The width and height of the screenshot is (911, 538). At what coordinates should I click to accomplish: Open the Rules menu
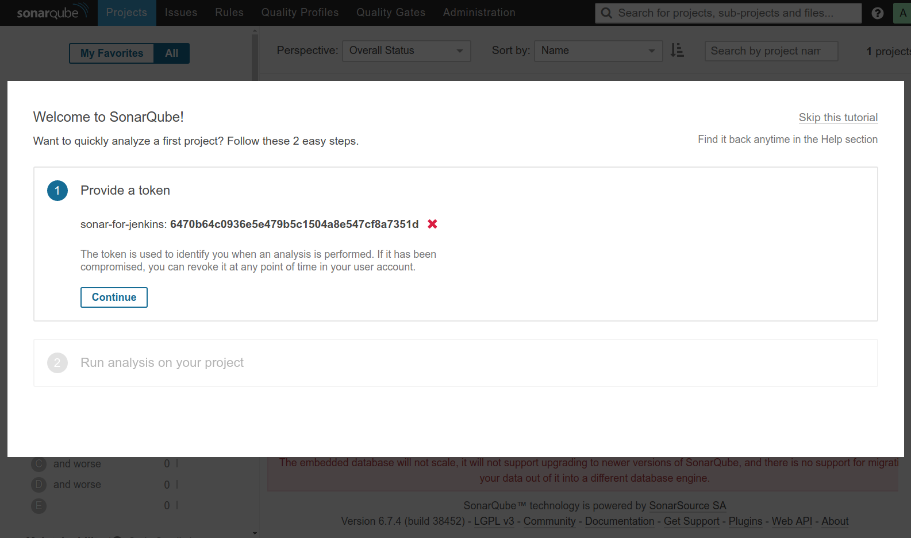pyautogui.click(x=229, y=13)
